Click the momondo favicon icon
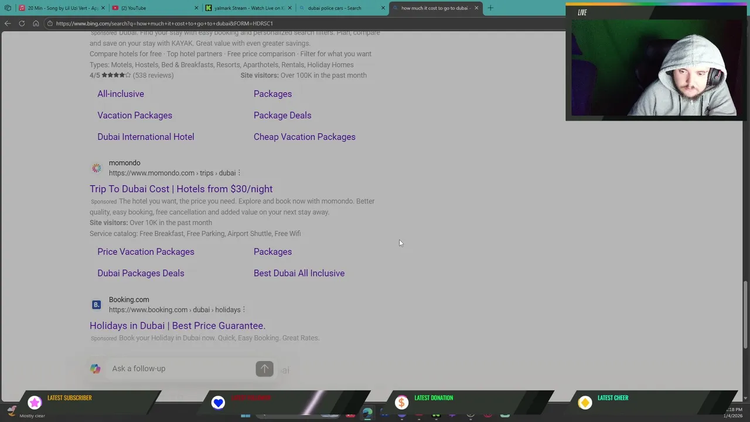Screen dimensions: 750x422 [97, 168]
